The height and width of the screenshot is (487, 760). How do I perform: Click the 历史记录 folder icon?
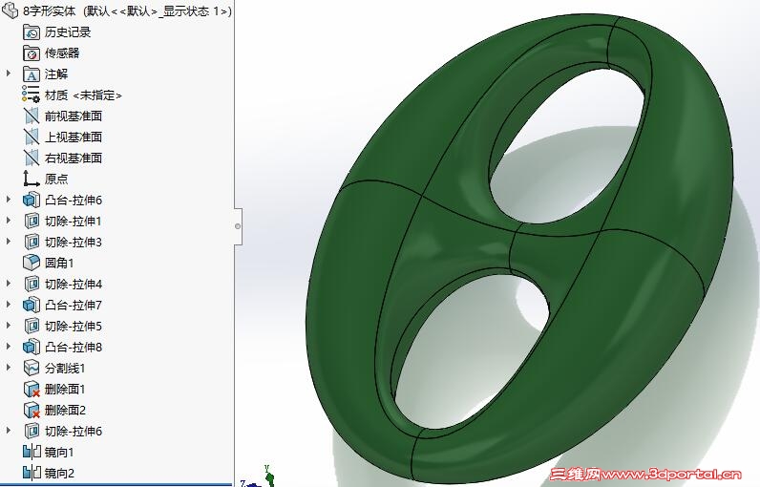pos(32,32)
